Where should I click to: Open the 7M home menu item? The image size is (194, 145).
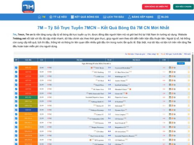(x=42, y=17)
